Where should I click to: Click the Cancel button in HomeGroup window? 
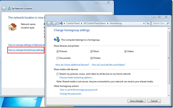coord(154,101)
